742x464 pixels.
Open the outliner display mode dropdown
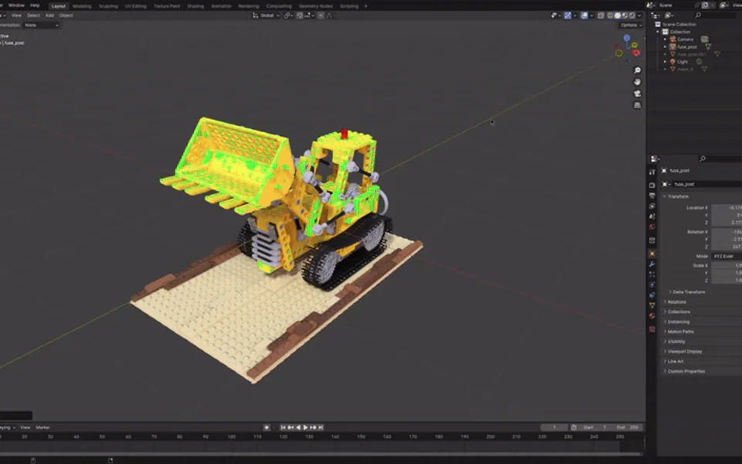670,15
